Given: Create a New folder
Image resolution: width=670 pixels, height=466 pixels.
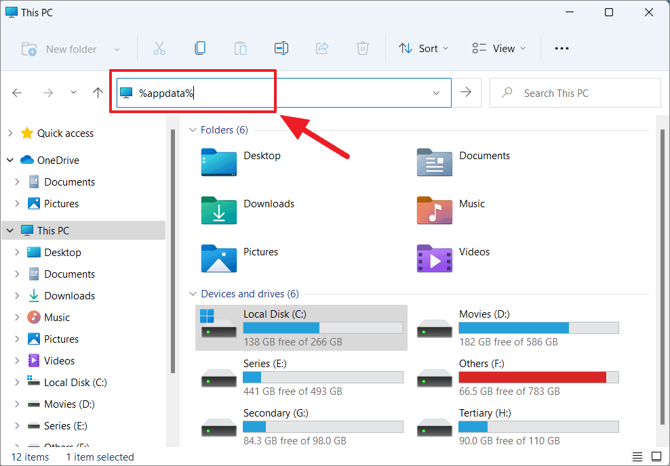Looking at the screenshot, I should coord(62,48).
